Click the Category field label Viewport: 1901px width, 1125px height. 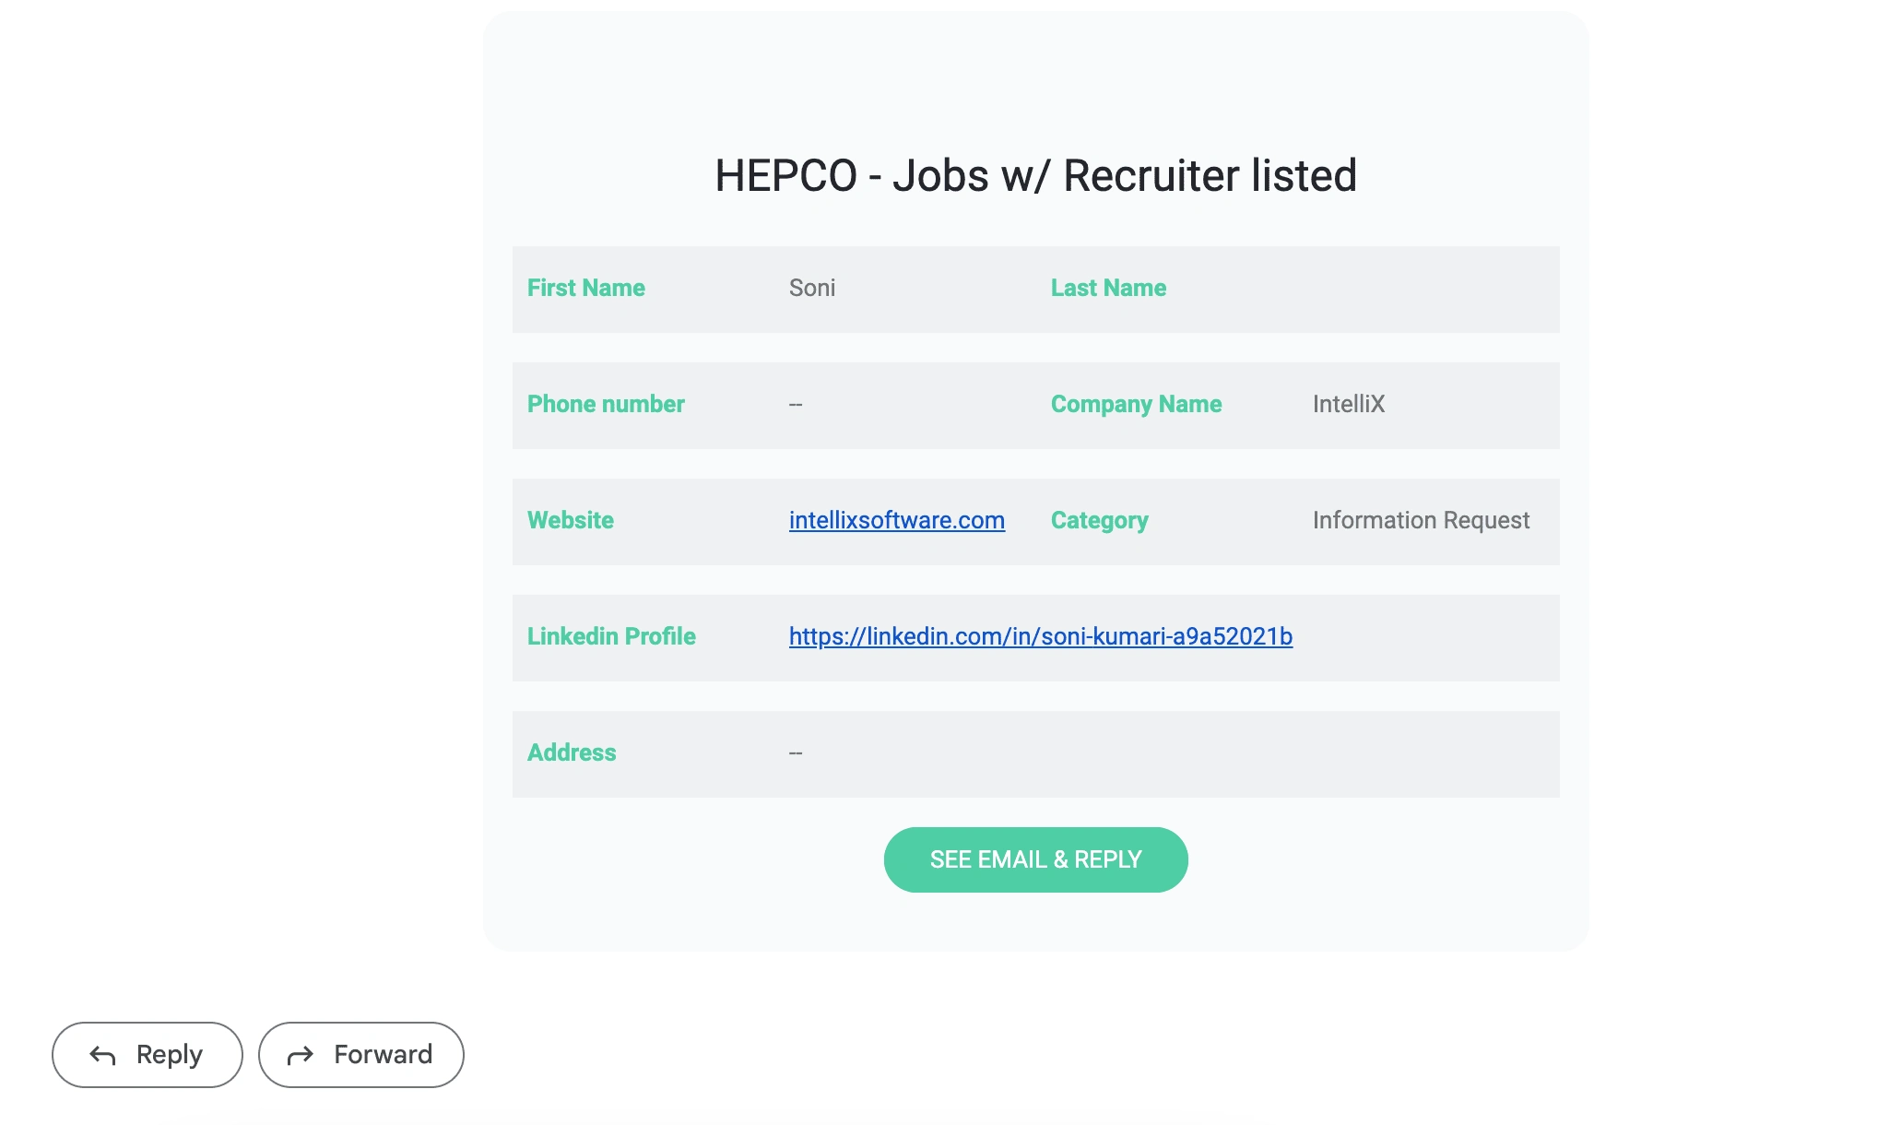(x=1099, y=520)
